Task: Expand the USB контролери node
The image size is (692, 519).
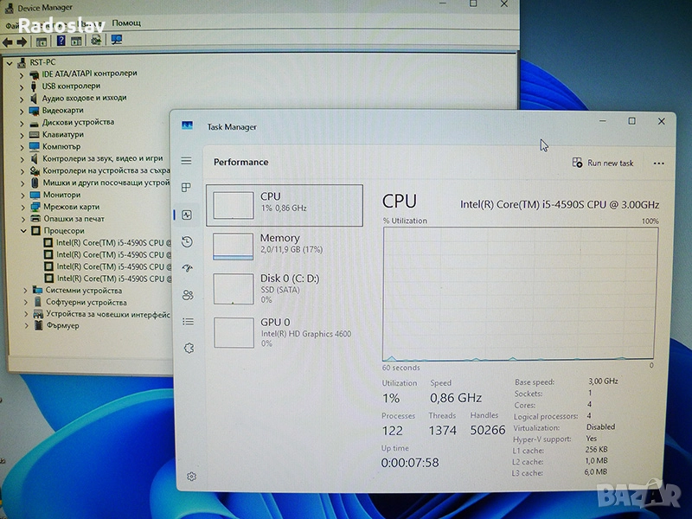Action: [x=22, y=86]
